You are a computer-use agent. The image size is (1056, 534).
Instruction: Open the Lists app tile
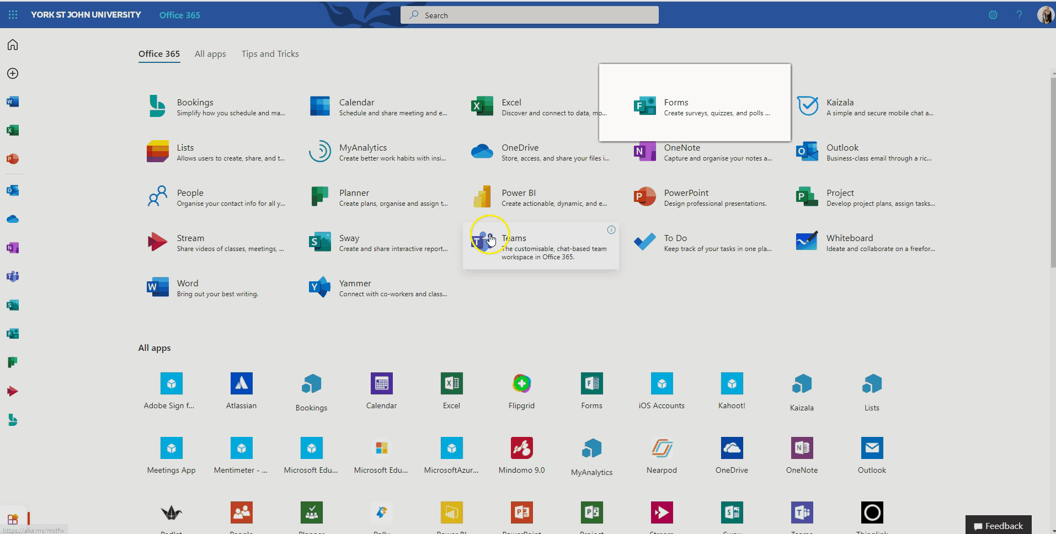coord(216,152)
